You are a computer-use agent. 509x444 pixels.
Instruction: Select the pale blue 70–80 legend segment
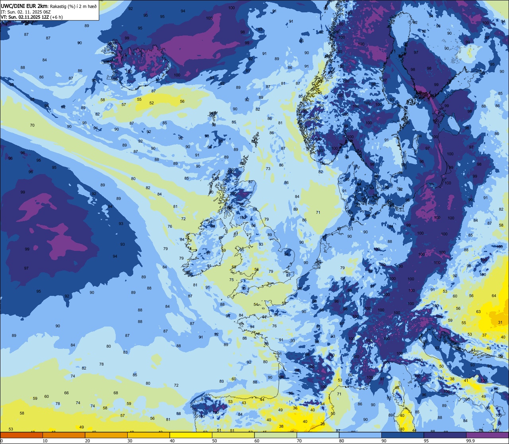(x=318, y=435)
